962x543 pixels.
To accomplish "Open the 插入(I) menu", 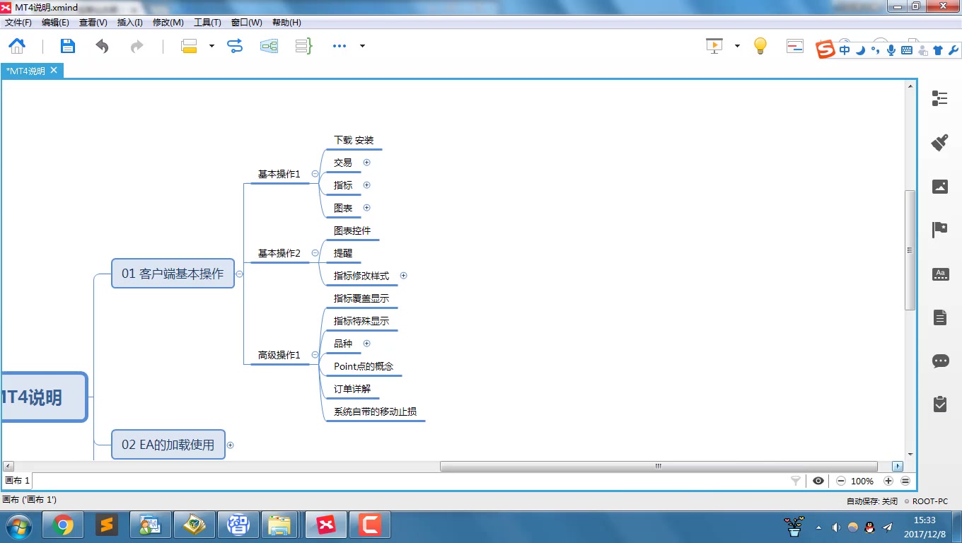I will point(129,23).
